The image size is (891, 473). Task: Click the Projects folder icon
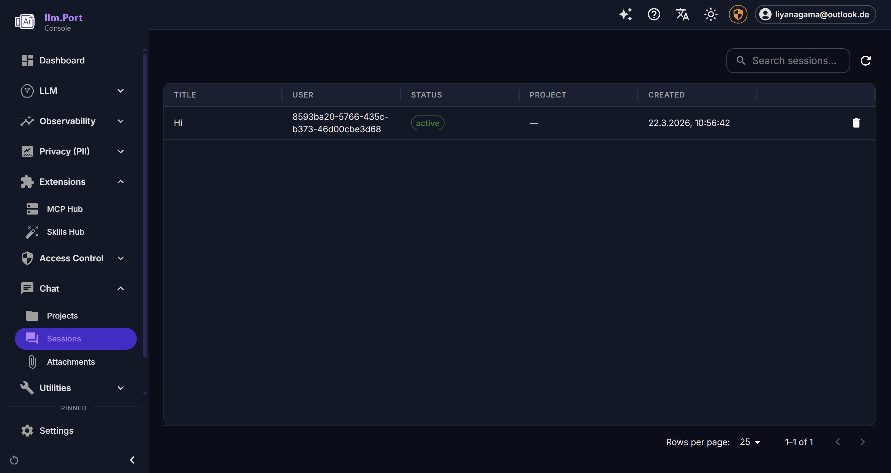point(32,315)
